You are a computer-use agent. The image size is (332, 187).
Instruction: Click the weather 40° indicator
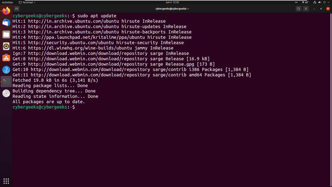pyautogui.click(x=305, y=2)
